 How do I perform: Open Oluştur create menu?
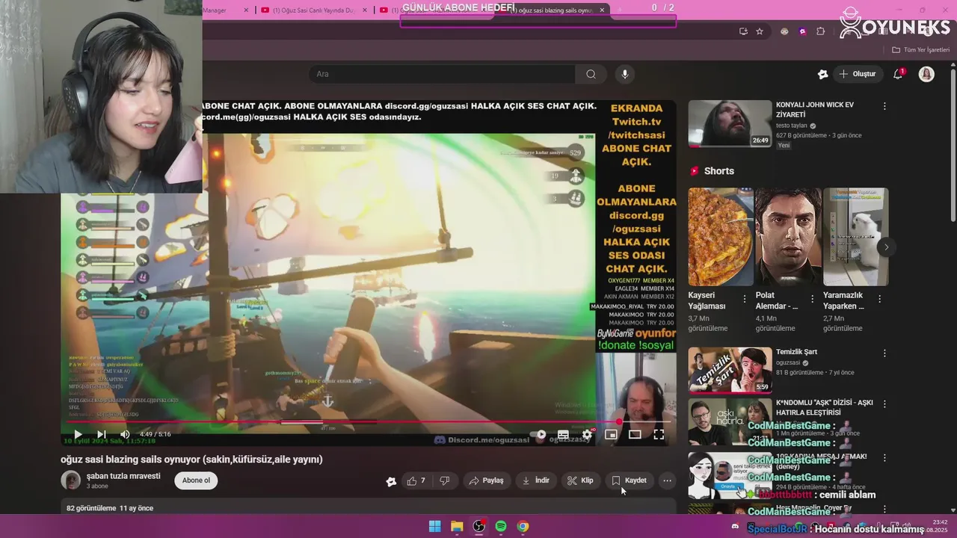[858, 74]
